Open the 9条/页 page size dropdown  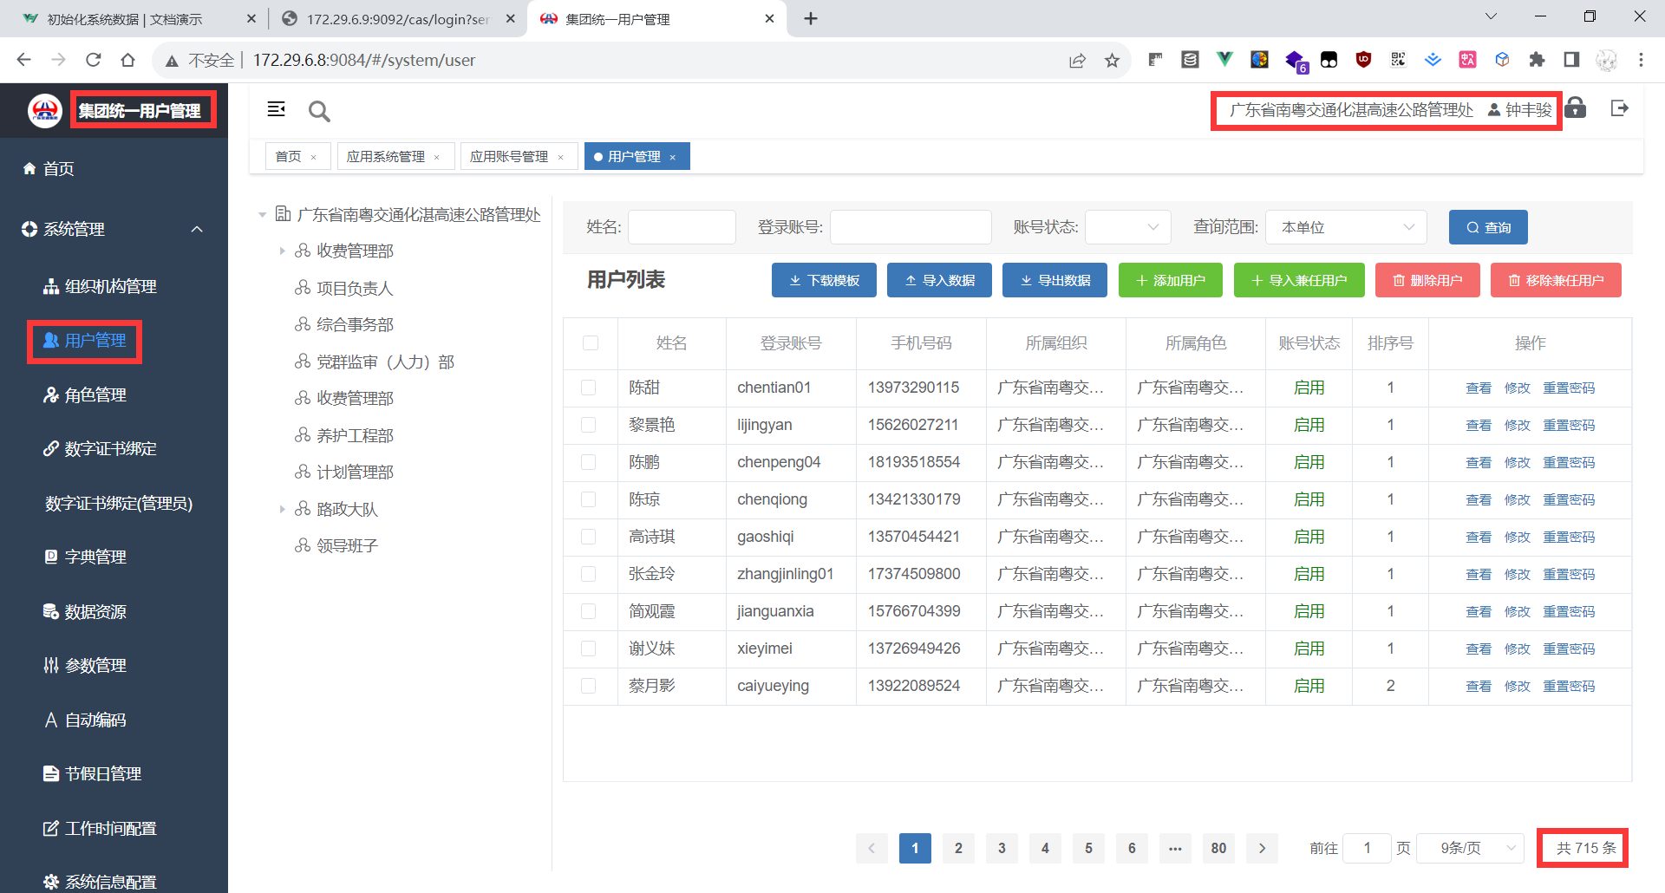point(1470,848)
